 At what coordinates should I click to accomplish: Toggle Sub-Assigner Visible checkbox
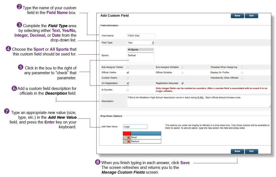pos(128,67)
